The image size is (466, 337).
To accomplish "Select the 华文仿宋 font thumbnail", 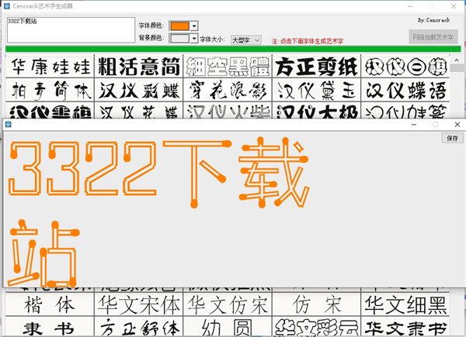I will tap(228, 304).
